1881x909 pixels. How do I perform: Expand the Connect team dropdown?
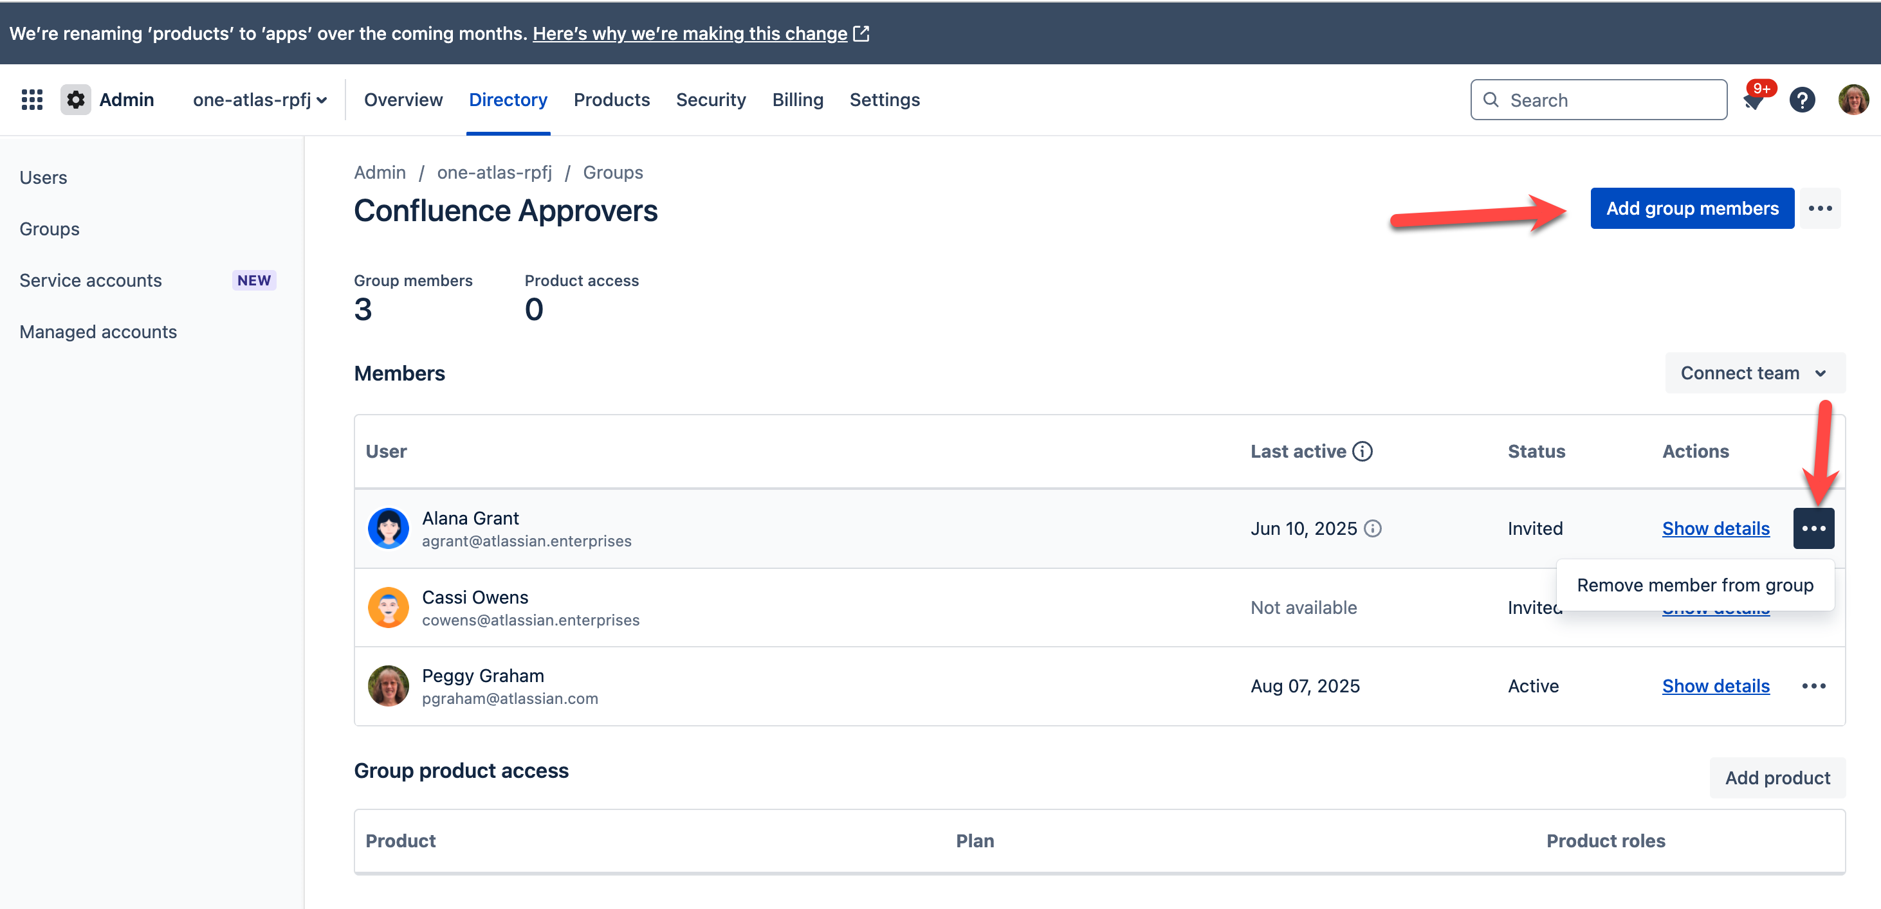(x=1755, y=373)
